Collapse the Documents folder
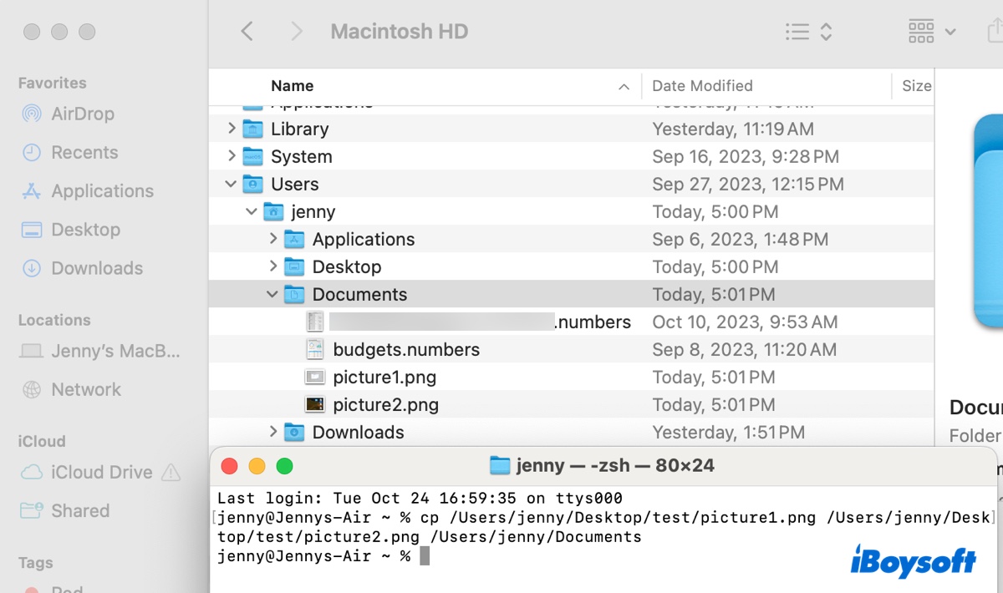Viewport: 1003px width, 593px height. tap(272, 294)
